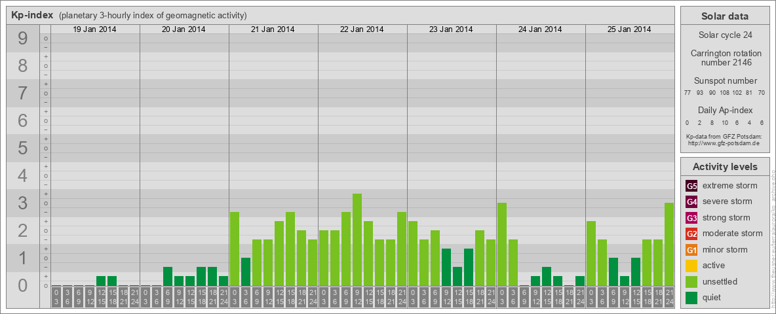Image resolution: width=776 pixels, height=314 pixels.
Task: Click the 25 Jan 21-24 hour bar
Action: click(x=669, y=245)
